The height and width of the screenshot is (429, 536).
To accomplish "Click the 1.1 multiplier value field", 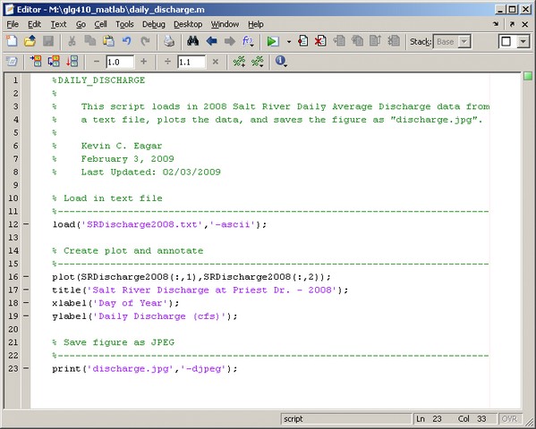I will coord(191,62).
